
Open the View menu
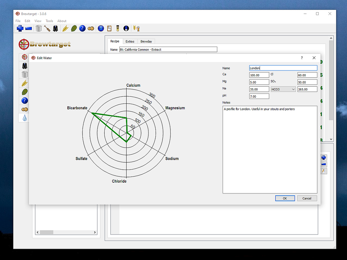(x=38, y=21)
